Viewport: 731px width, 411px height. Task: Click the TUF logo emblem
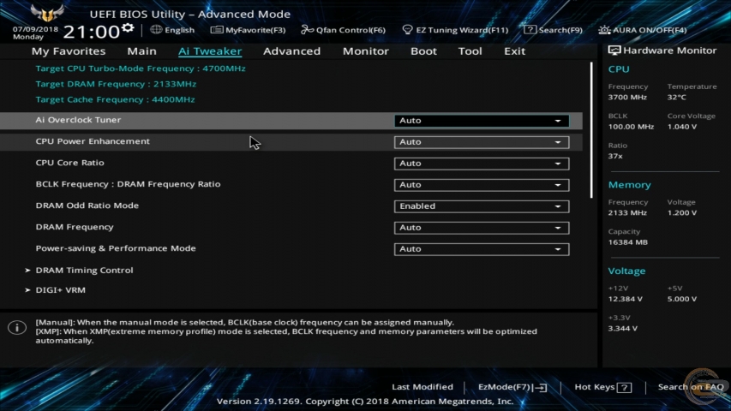(x=47, y=13)
